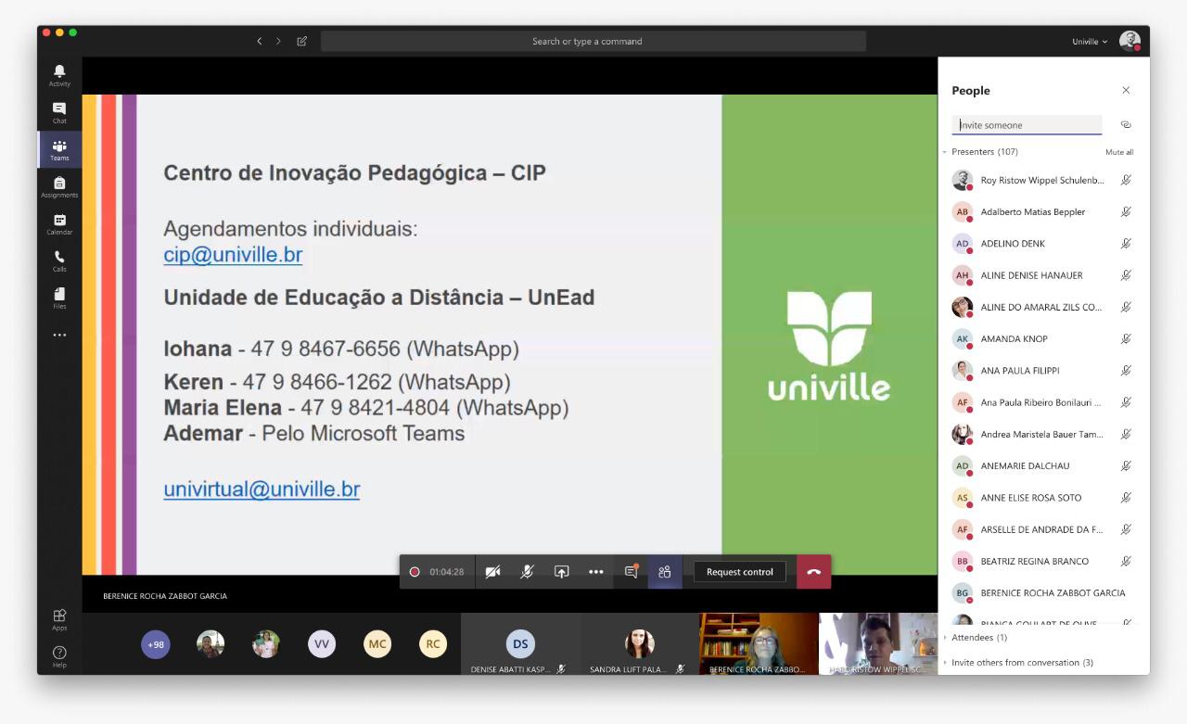
Task: Click the search or command box
Action: 593,41
